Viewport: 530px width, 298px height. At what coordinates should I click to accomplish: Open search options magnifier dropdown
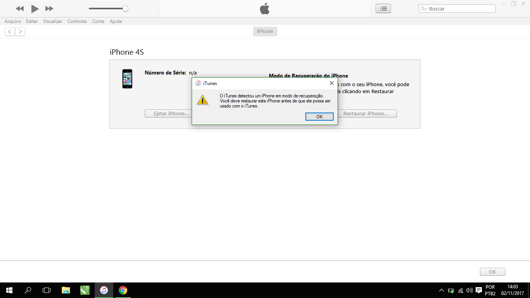424,9
